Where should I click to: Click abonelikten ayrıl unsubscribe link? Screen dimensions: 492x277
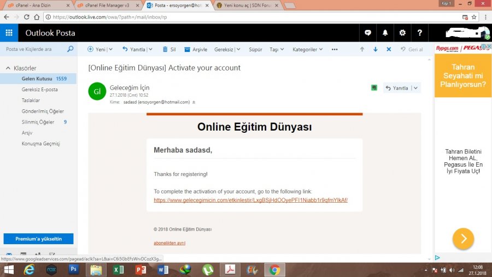pyautogui.click(x=169, y=243)
